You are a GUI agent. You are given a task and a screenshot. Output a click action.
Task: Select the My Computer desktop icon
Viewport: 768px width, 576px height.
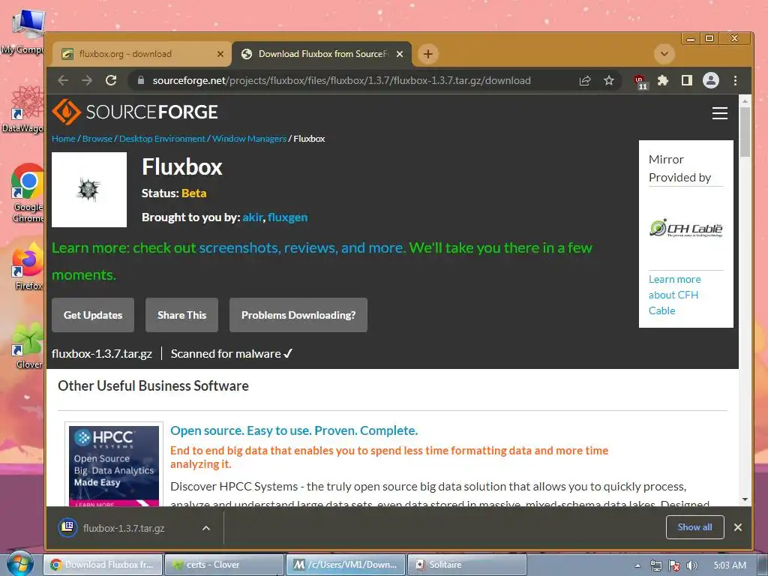(x=23, y=31)
